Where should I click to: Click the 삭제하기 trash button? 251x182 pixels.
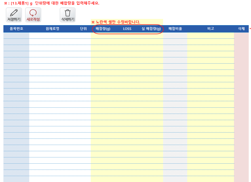[68, 15]
